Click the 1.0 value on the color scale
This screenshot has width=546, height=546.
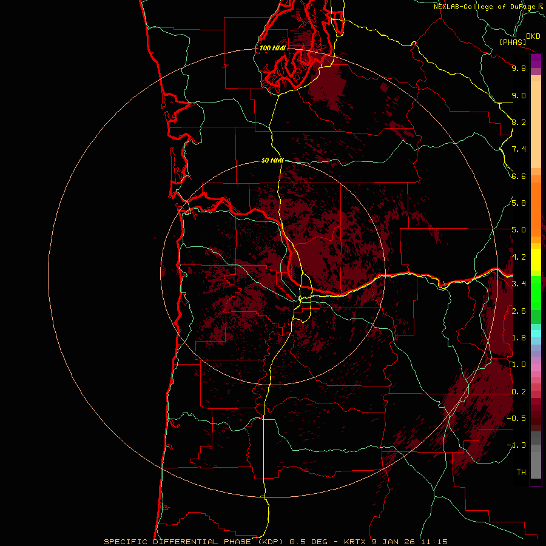519,364
